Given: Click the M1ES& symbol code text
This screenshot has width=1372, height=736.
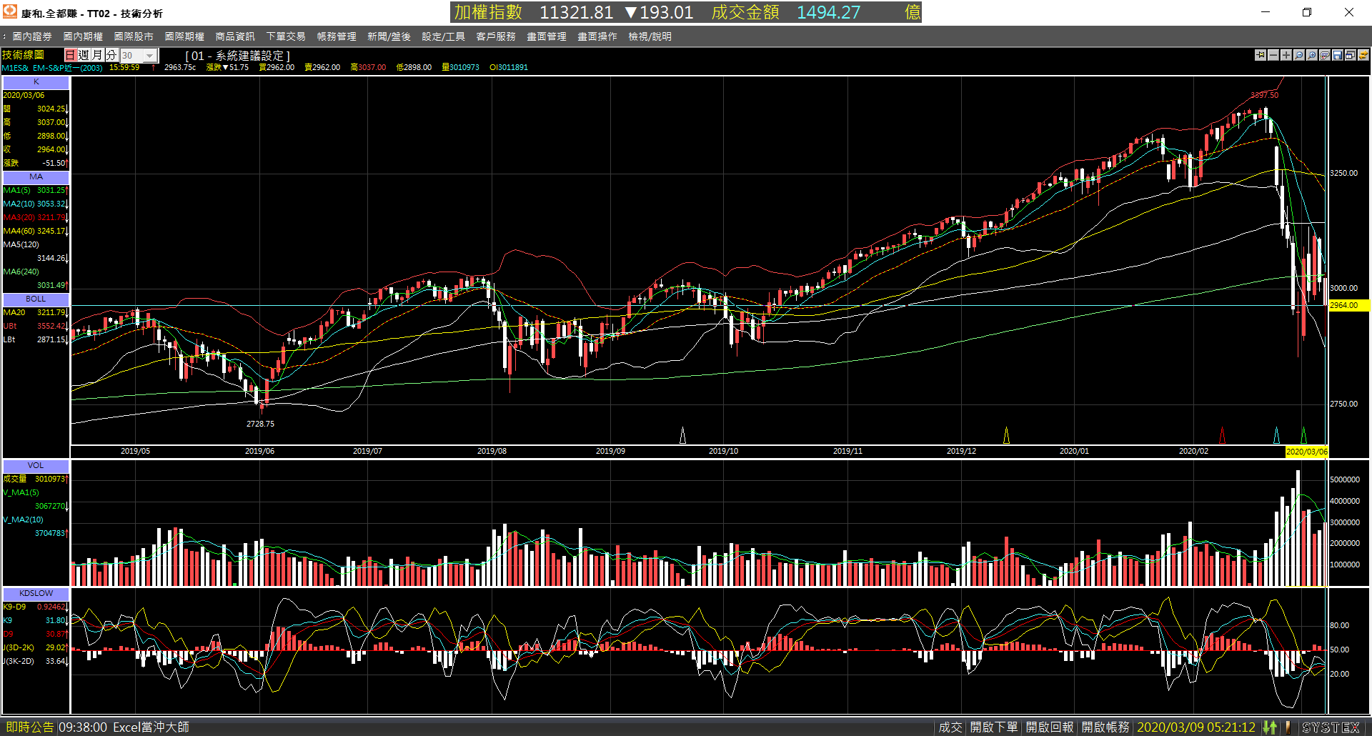Looking at the screenshot, I should coord(16,68).
